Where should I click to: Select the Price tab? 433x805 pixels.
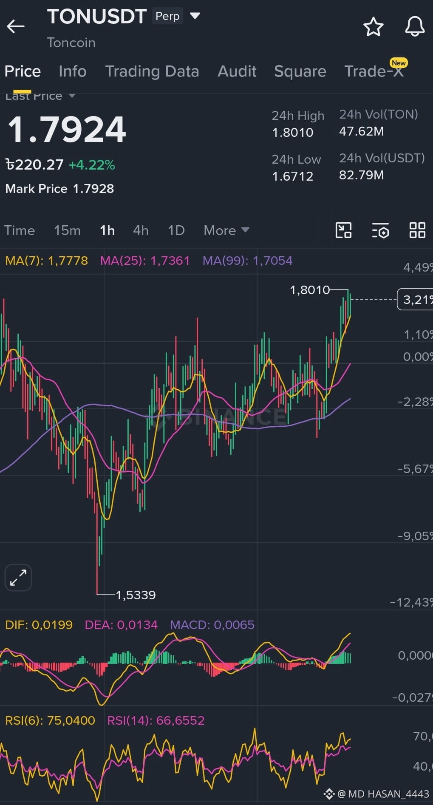[23, 71]
